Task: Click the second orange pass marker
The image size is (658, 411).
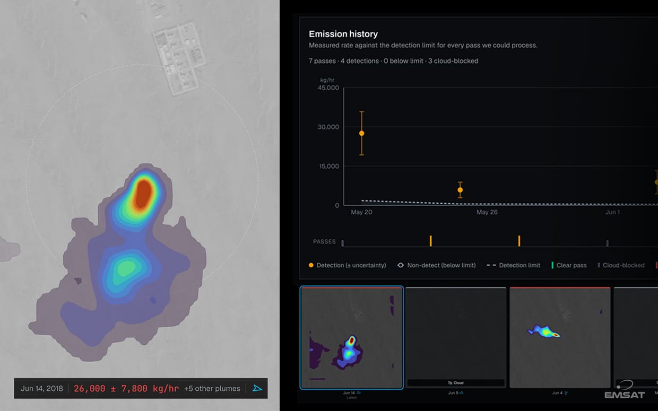Action: tap(519, 241)
